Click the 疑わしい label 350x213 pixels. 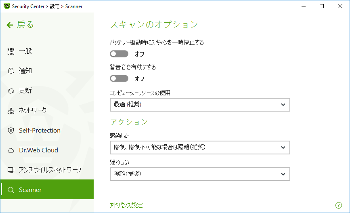tap(119, 162)
